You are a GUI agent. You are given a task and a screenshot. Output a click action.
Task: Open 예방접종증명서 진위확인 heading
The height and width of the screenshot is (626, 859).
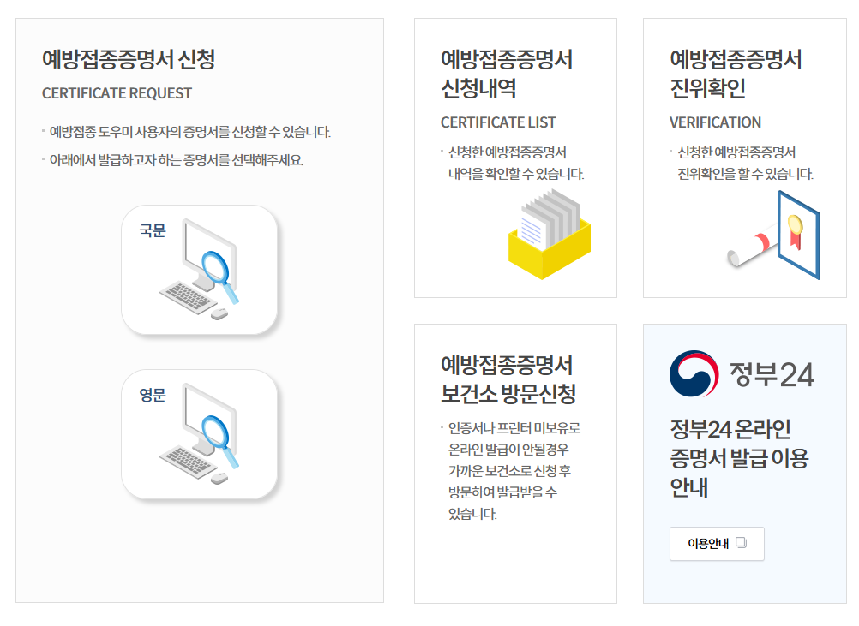(736, 74)
